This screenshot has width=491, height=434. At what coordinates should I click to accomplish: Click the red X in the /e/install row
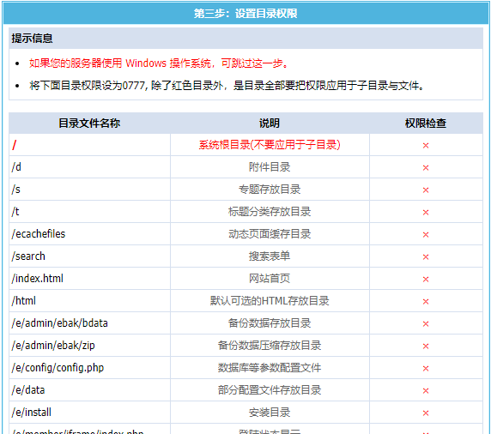pyautogui.click(x=426, y=413)
